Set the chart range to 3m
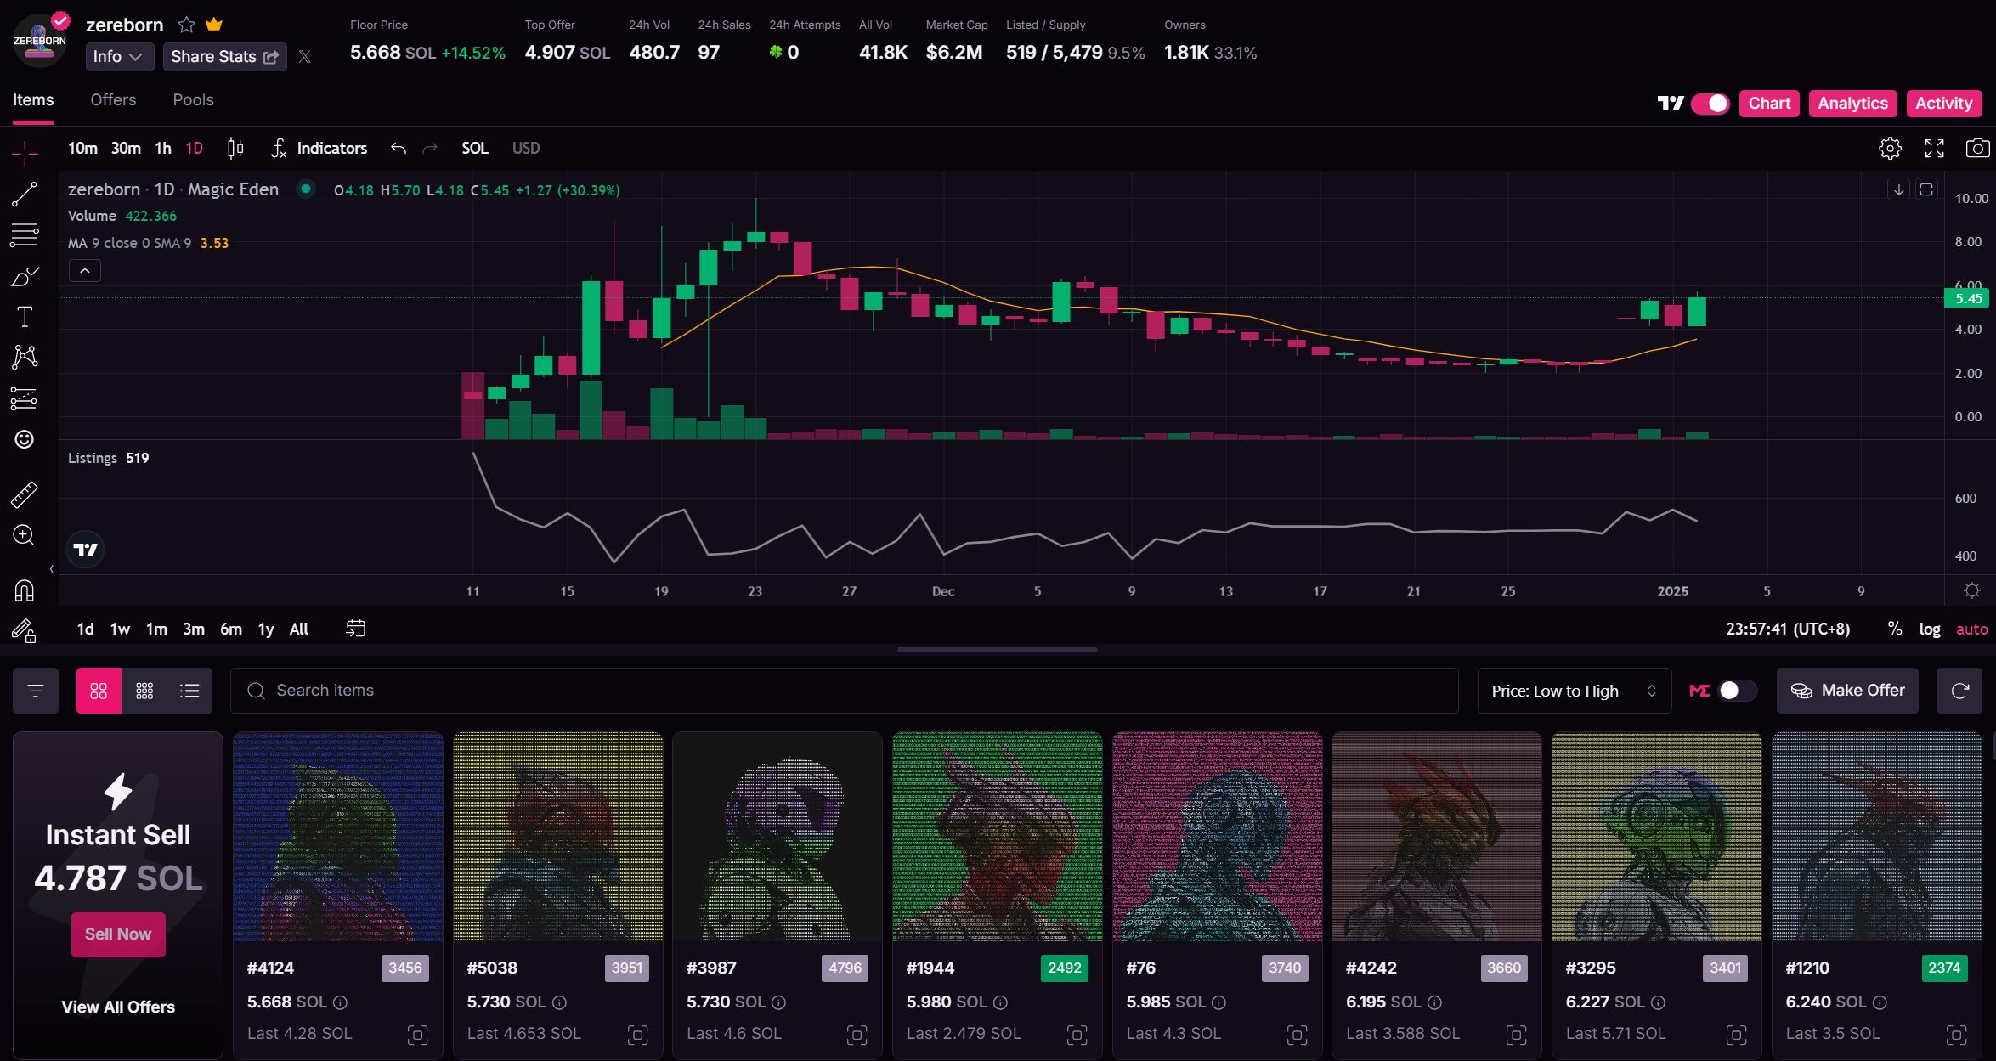 [194, 629]
